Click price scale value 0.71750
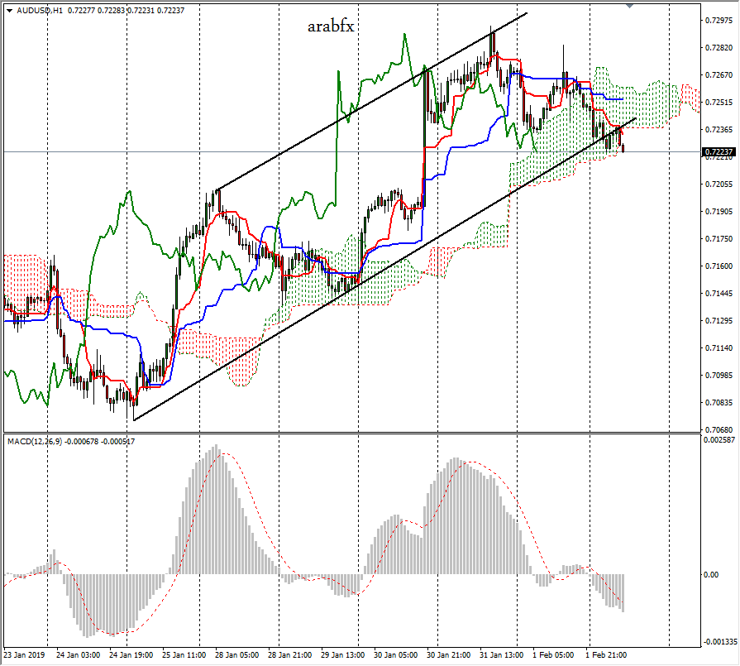Image resolution: width=740 pixels, height=666 pixels. click(x=719, y=239)
